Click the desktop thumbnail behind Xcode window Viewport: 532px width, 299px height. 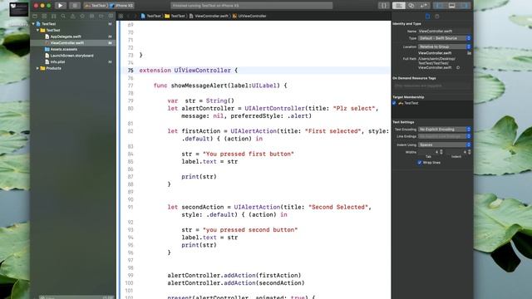tap(18, 9)
